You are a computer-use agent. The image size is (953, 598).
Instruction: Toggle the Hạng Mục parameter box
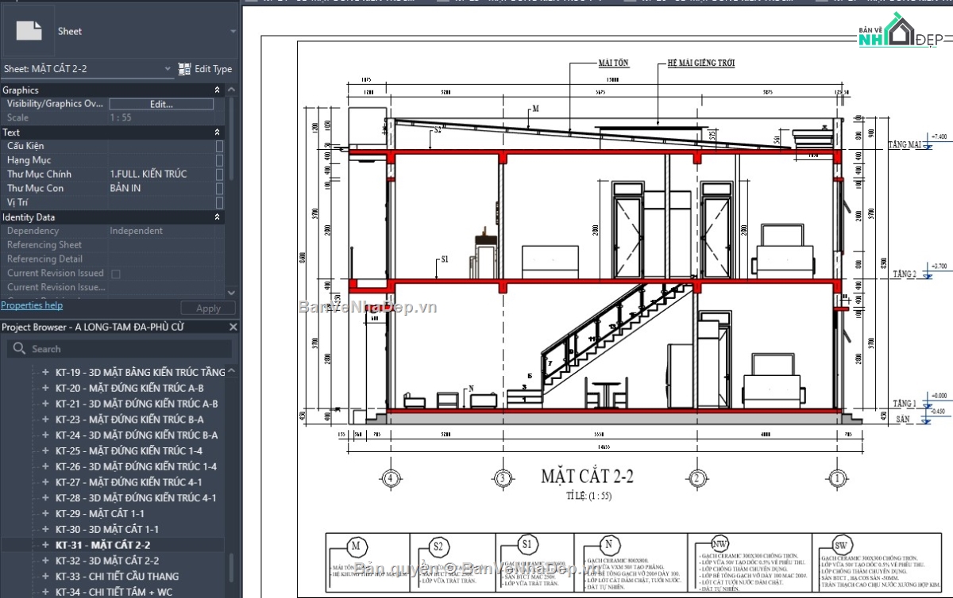(x=219, y=160)
